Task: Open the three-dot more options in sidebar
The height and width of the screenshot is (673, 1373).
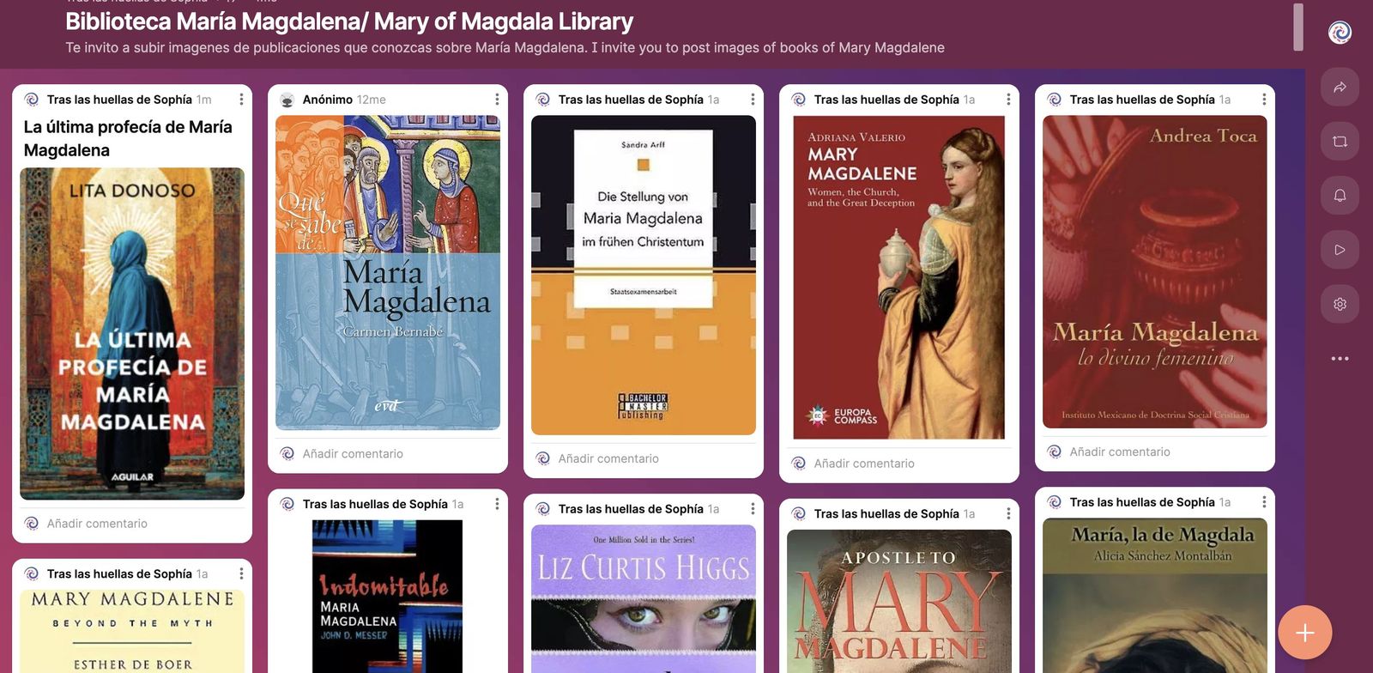Action: tap(1340, 358)
